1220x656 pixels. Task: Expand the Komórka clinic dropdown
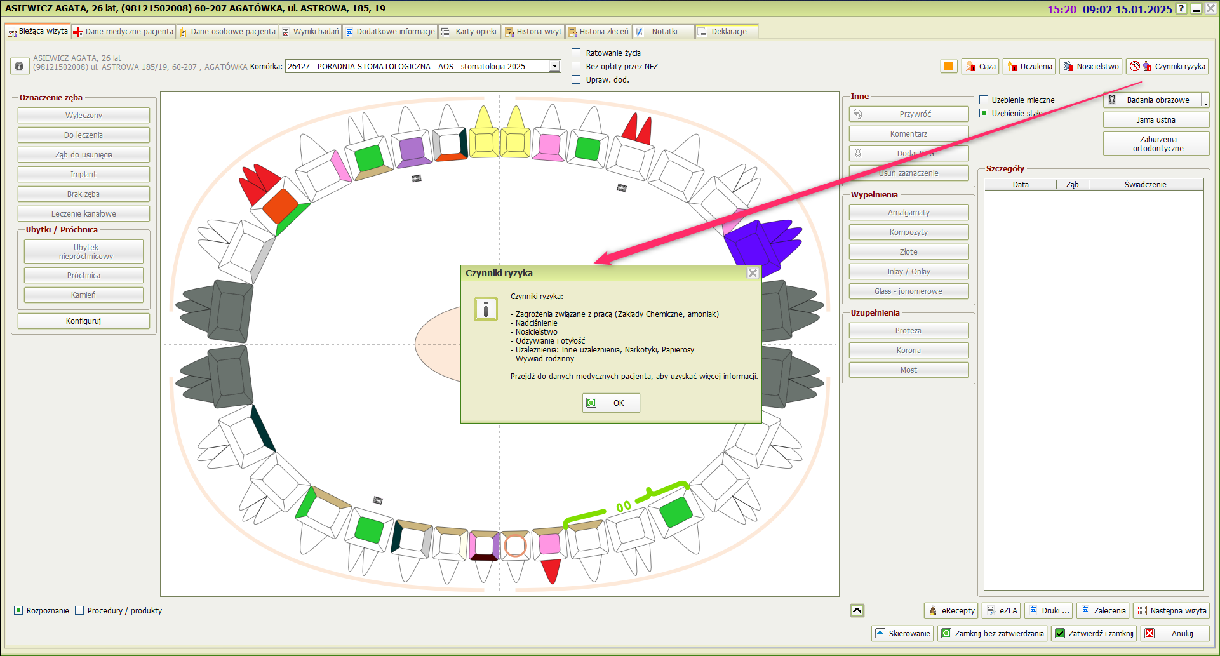[x=554, y=66]
